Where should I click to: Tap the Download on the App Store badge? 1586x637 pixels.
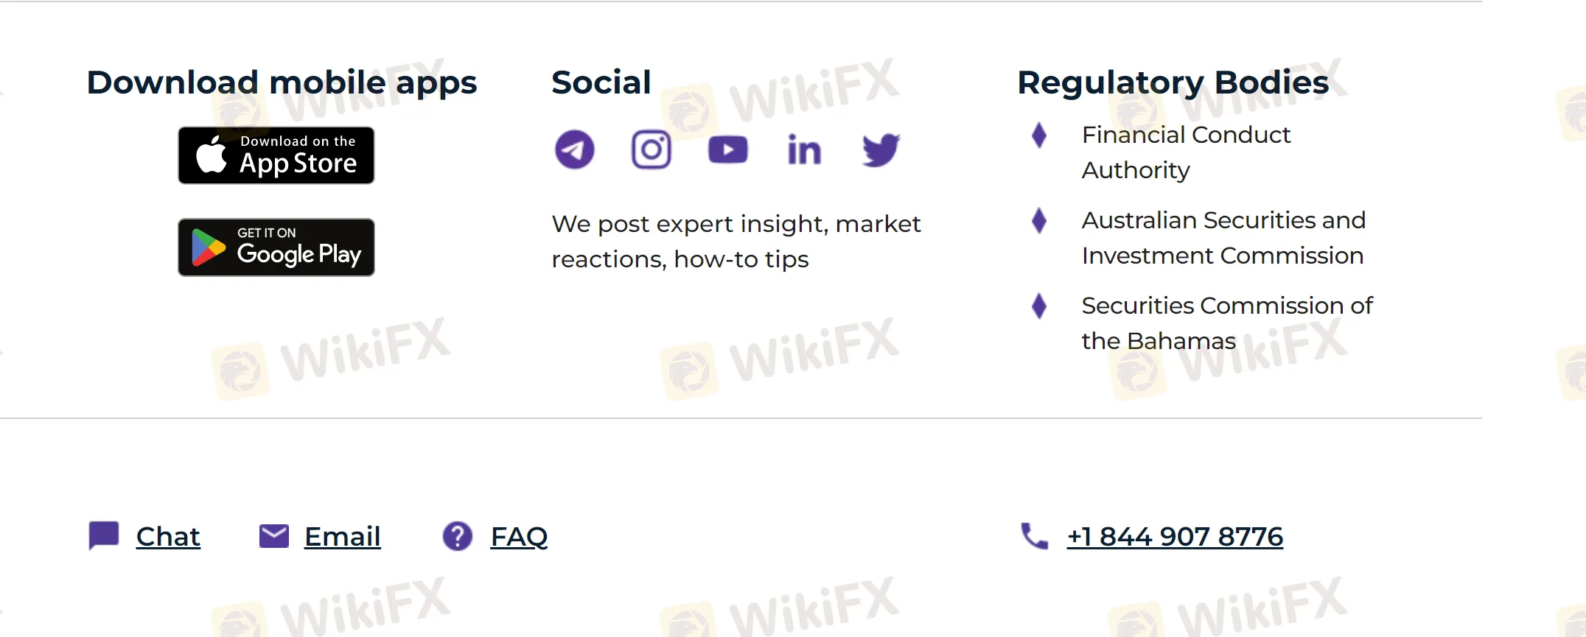tap(276, 155)
